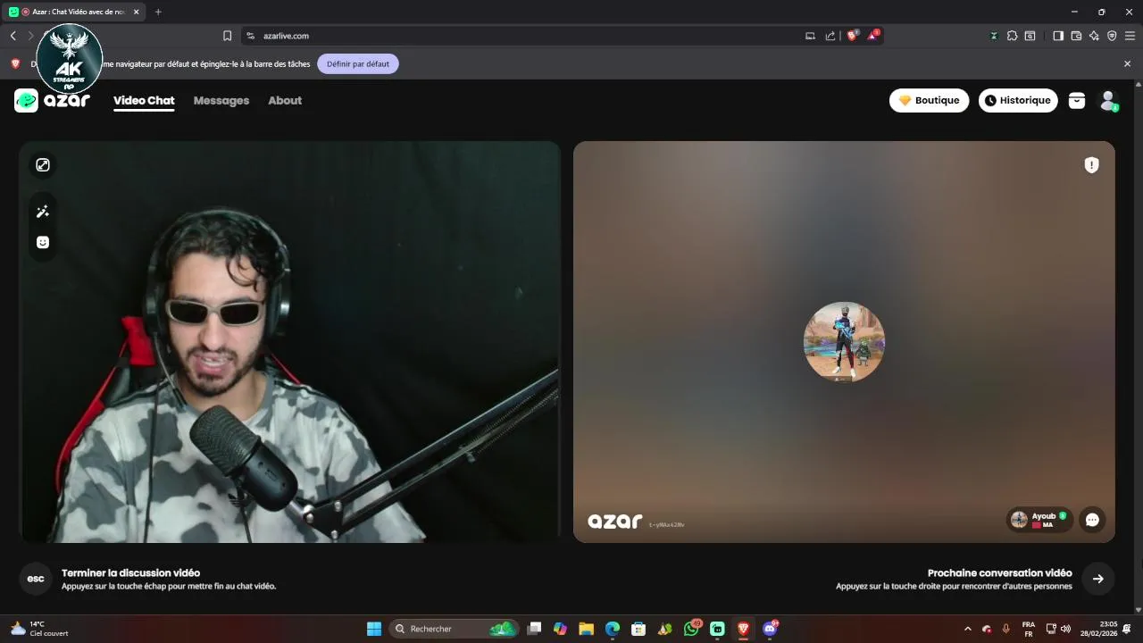Open Leo AI sparkle icon

(x=1094, y=36)
